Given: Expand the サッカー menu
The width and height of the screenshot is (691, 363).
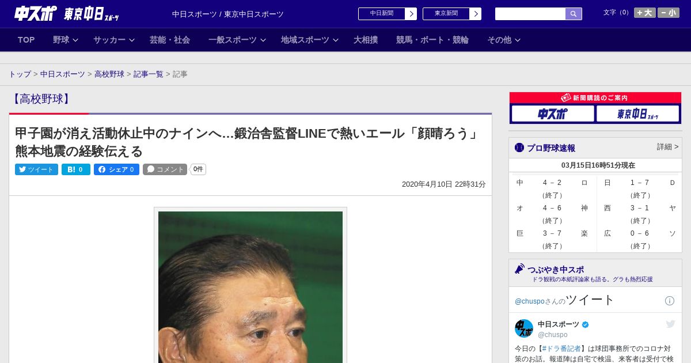Looking at the screenshot, I should [114, 40].
